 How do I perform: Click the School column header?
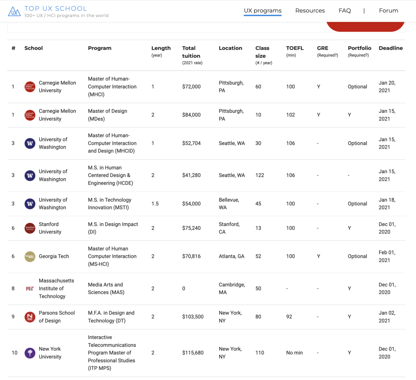[34, 48]
